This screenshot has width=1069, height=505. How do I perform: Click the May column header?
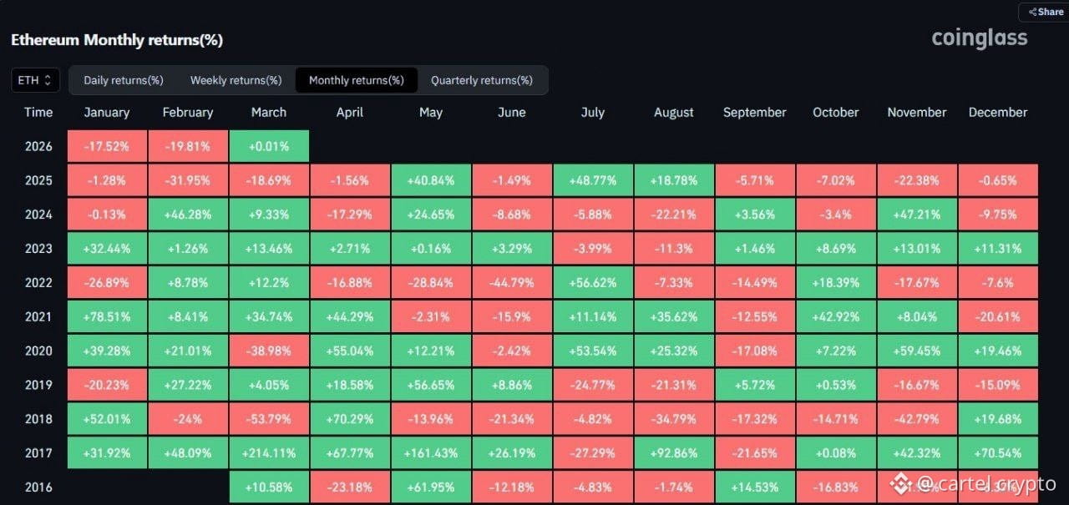point(431,112)
